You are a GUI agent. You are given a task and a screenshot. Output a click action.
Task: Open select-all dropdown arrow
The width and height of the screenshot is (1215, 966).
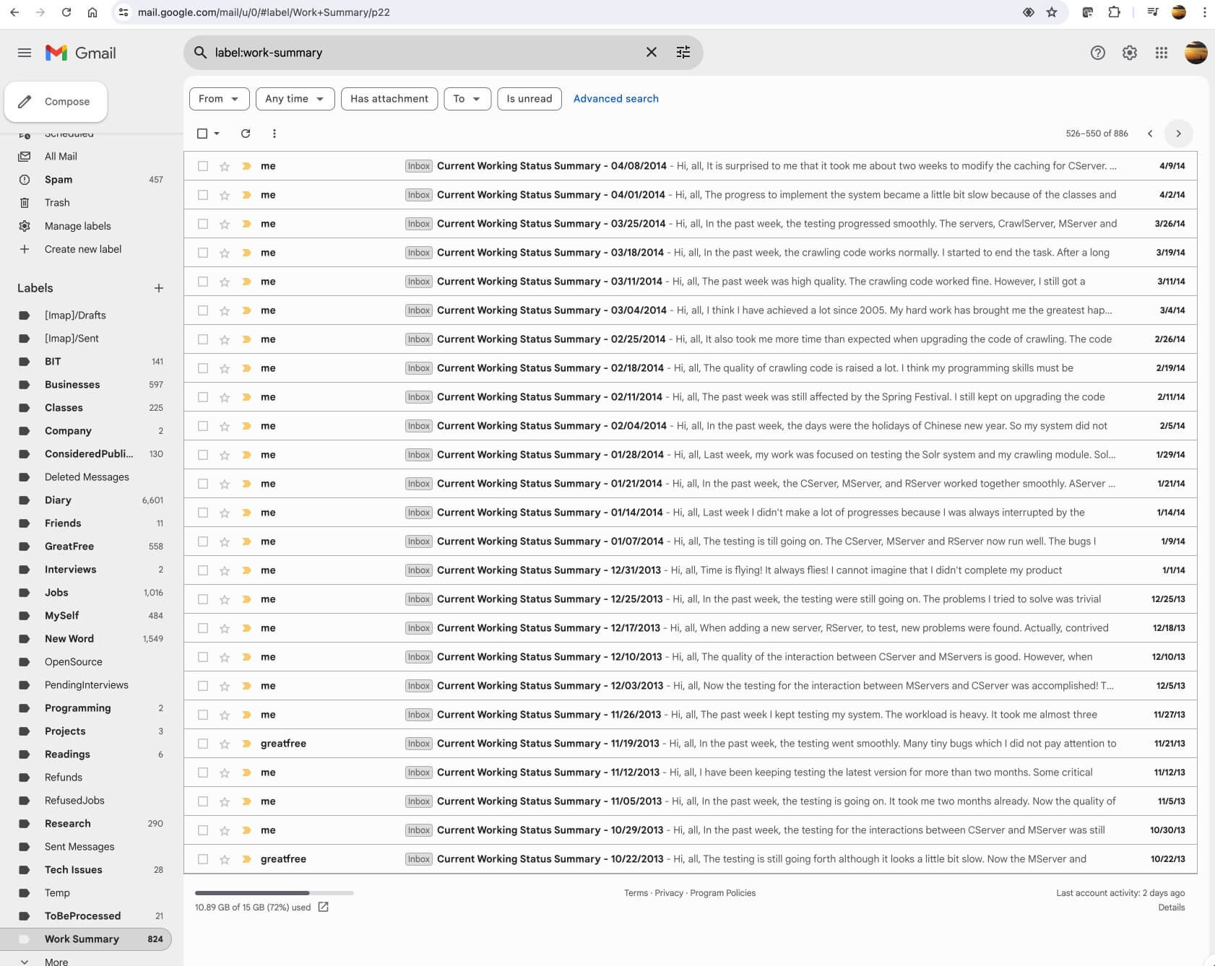coord(217,134)
